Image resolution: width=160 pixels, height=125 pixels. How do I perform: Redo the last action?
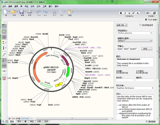(45, 12)
